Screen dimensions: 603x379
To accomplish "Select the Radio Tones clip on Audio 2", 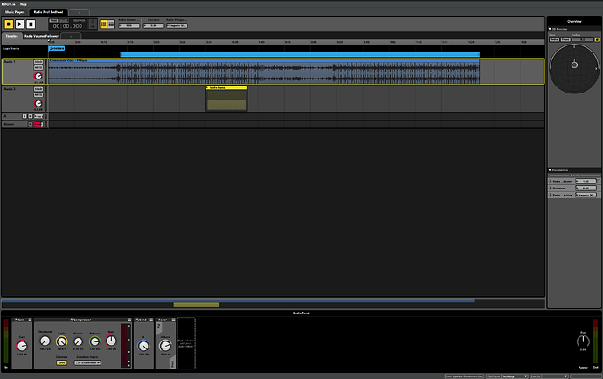I will point(226,100).
